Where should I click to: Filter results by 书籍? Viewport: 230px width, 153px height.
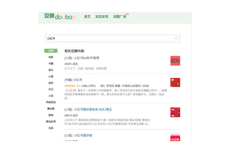pyautogui.click(x=51, y=63)
